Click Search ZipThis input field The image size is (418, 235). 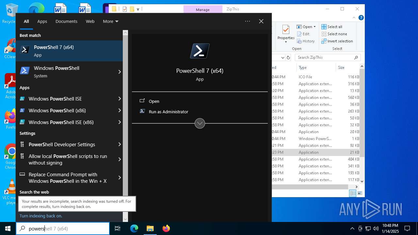(x=328, y=57)
